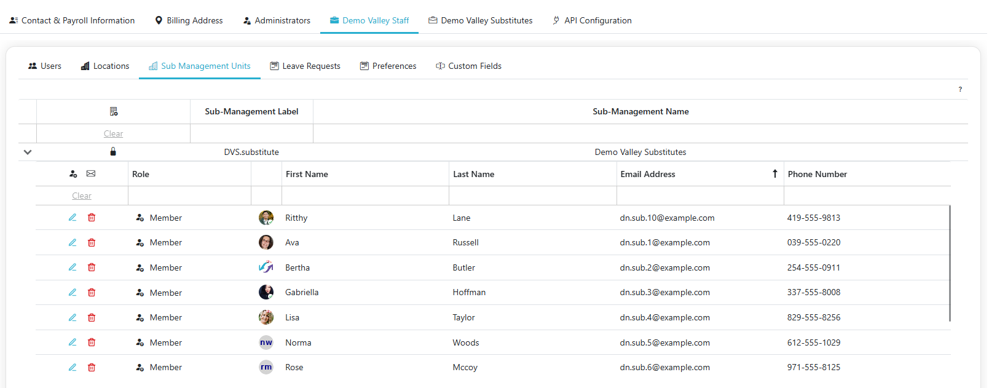Delete member Ava Russell with trash icon
Image resolution: width=989 pixels, height=388 pixels.
pyautogui.click(x=92, y=243)
